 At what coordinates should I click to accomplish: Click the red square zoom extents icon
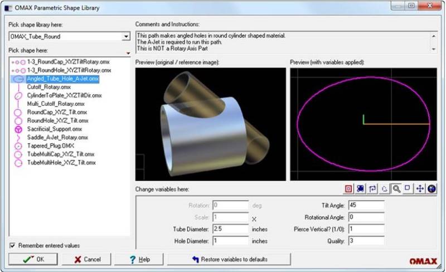coord(348,188)
